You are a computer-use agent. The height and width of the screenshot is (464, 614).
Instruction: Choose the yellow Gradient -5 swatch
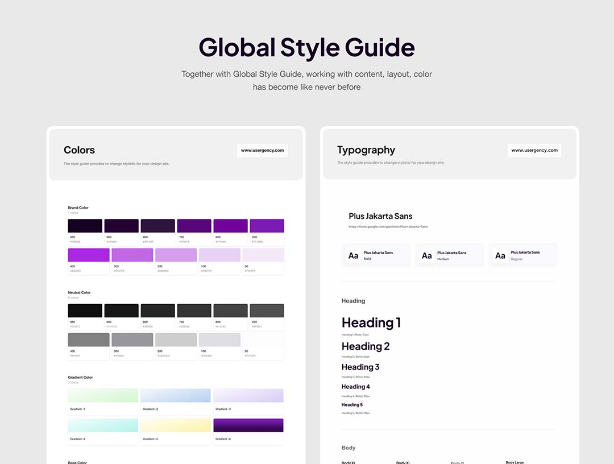176,425
